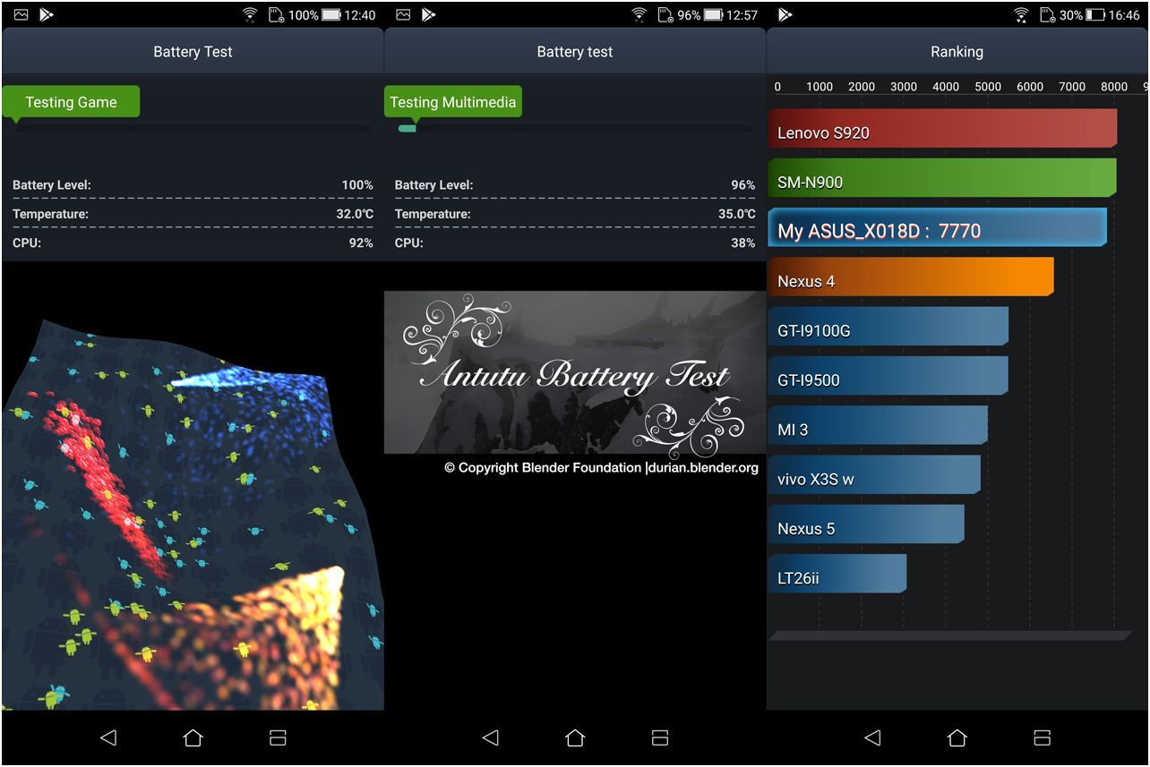Tap the image notification icon in 12:57 status bar
The image size is (1150, 767).
(x=403, y=15)
